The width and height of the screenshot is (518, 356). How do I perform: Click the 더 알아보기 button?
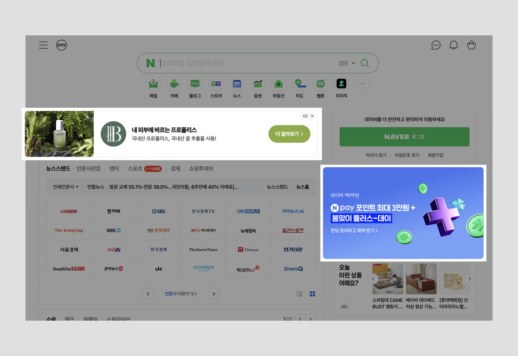tap(289, 134)
